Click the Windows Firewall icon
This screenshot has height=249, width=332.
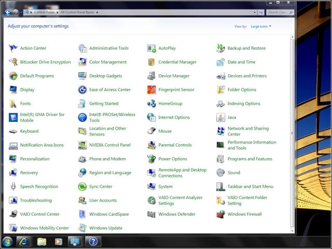coord(220,214)
